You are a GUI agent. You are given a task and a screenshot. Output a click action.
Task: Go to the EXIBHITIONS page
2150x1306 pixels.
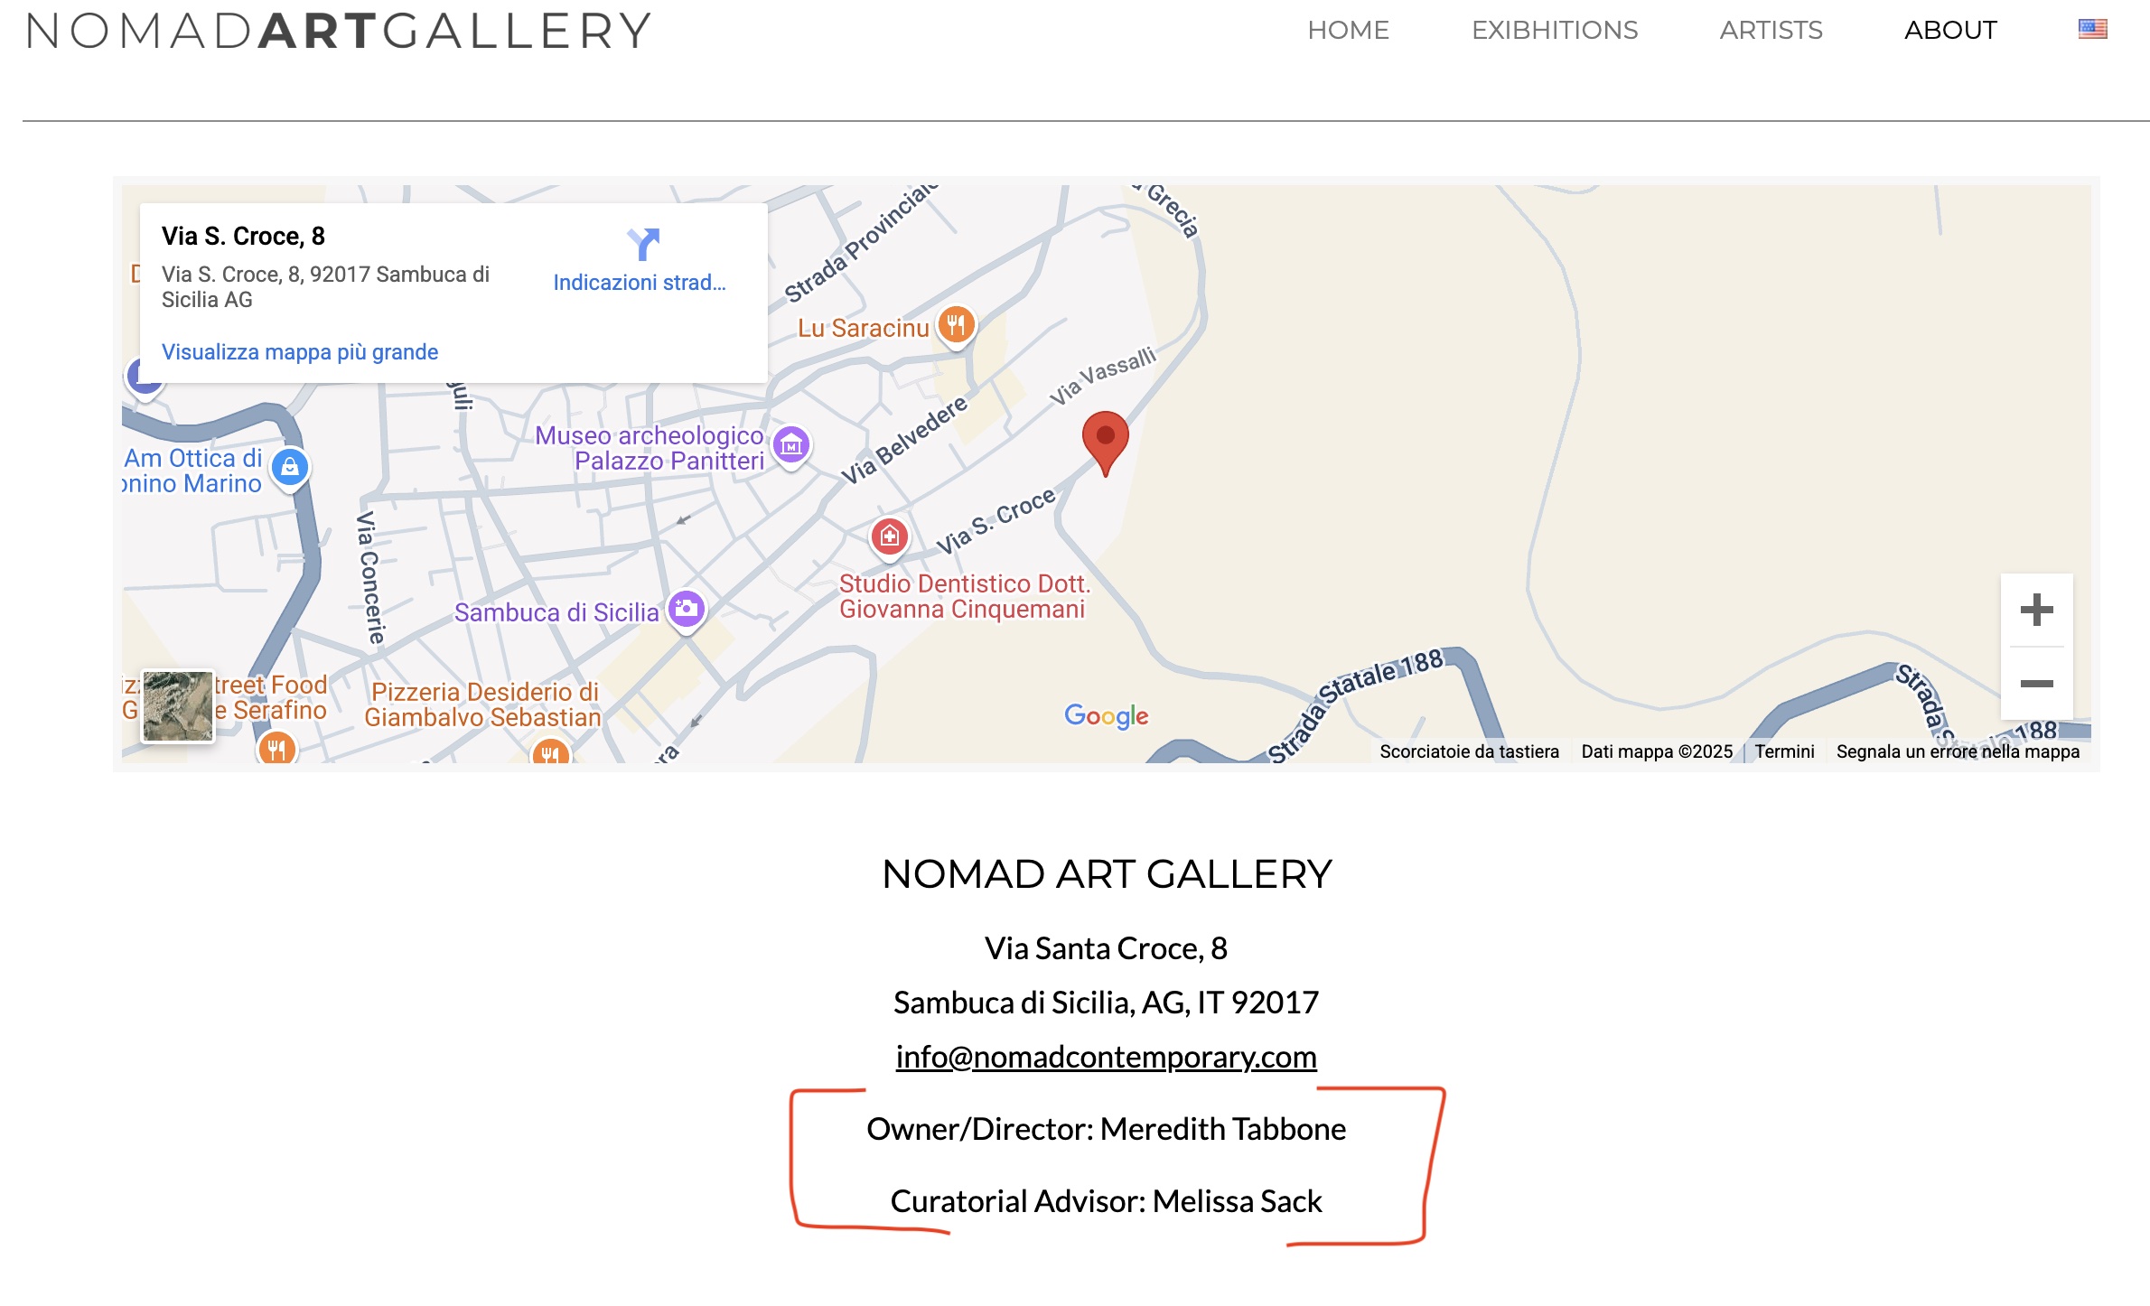click(1554, 31)
